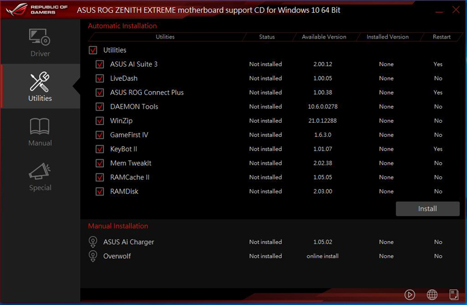Uncheck the GameFirst IV checkbox
Viewport: 467px width, 305px height.
100,135
